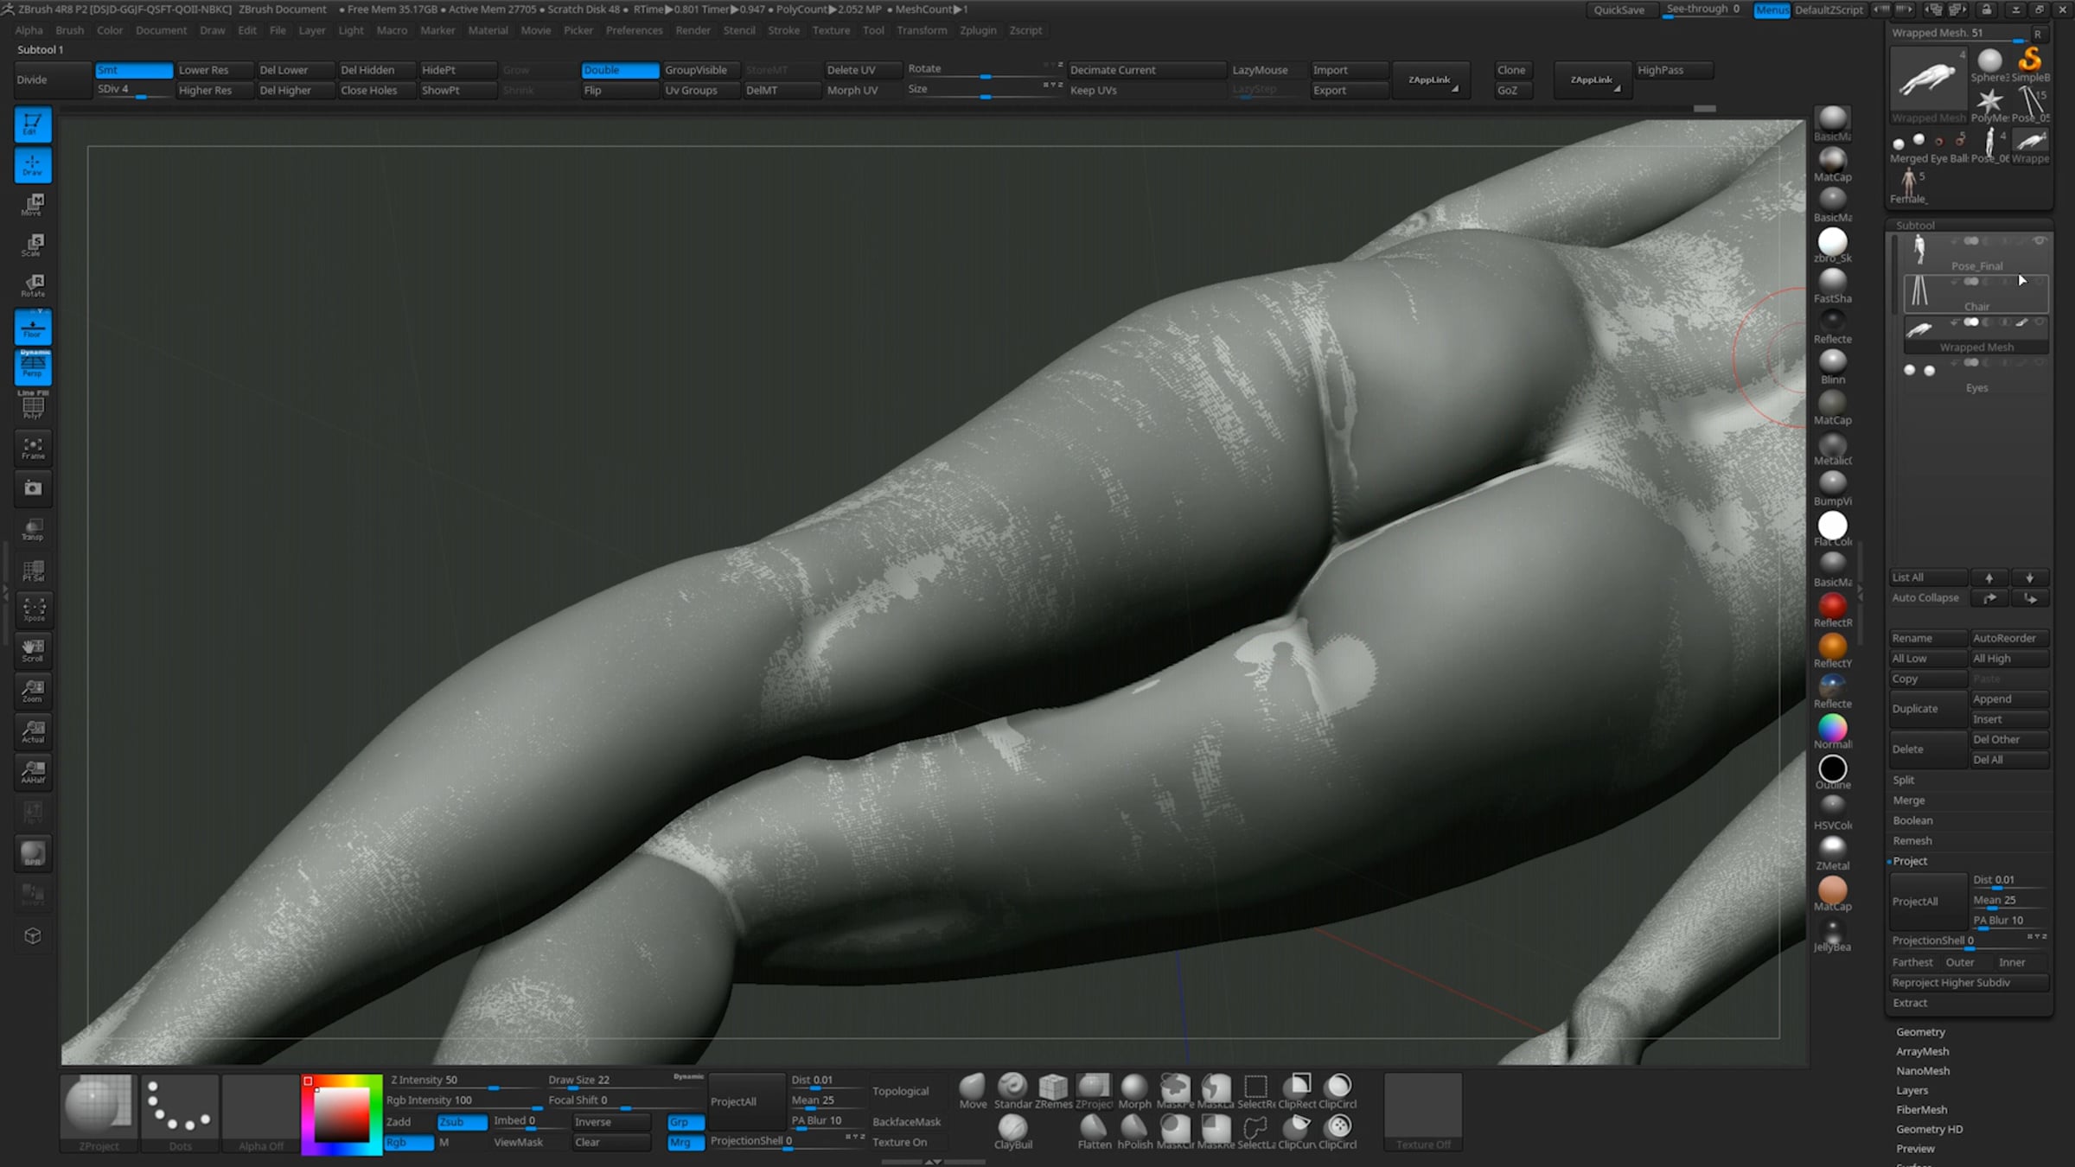Choose the hPolish brush icon
2075x1167 pixels.
click(x=1134, y=1127)
